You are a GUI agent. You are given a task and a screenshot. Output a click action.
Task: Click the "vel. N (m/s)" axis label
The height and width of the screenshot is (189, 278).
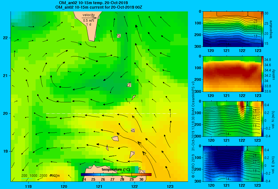[273, 120]
